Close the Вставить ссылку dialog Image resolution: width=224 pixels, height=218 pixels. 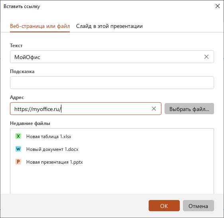[x=218, y=6]
